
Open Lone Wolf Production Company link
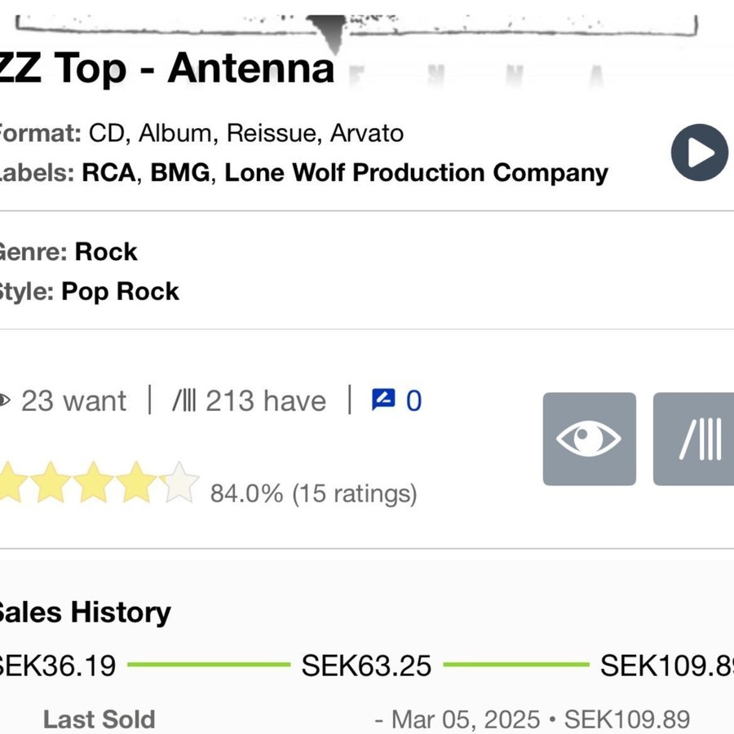click(x=416, y=173)
